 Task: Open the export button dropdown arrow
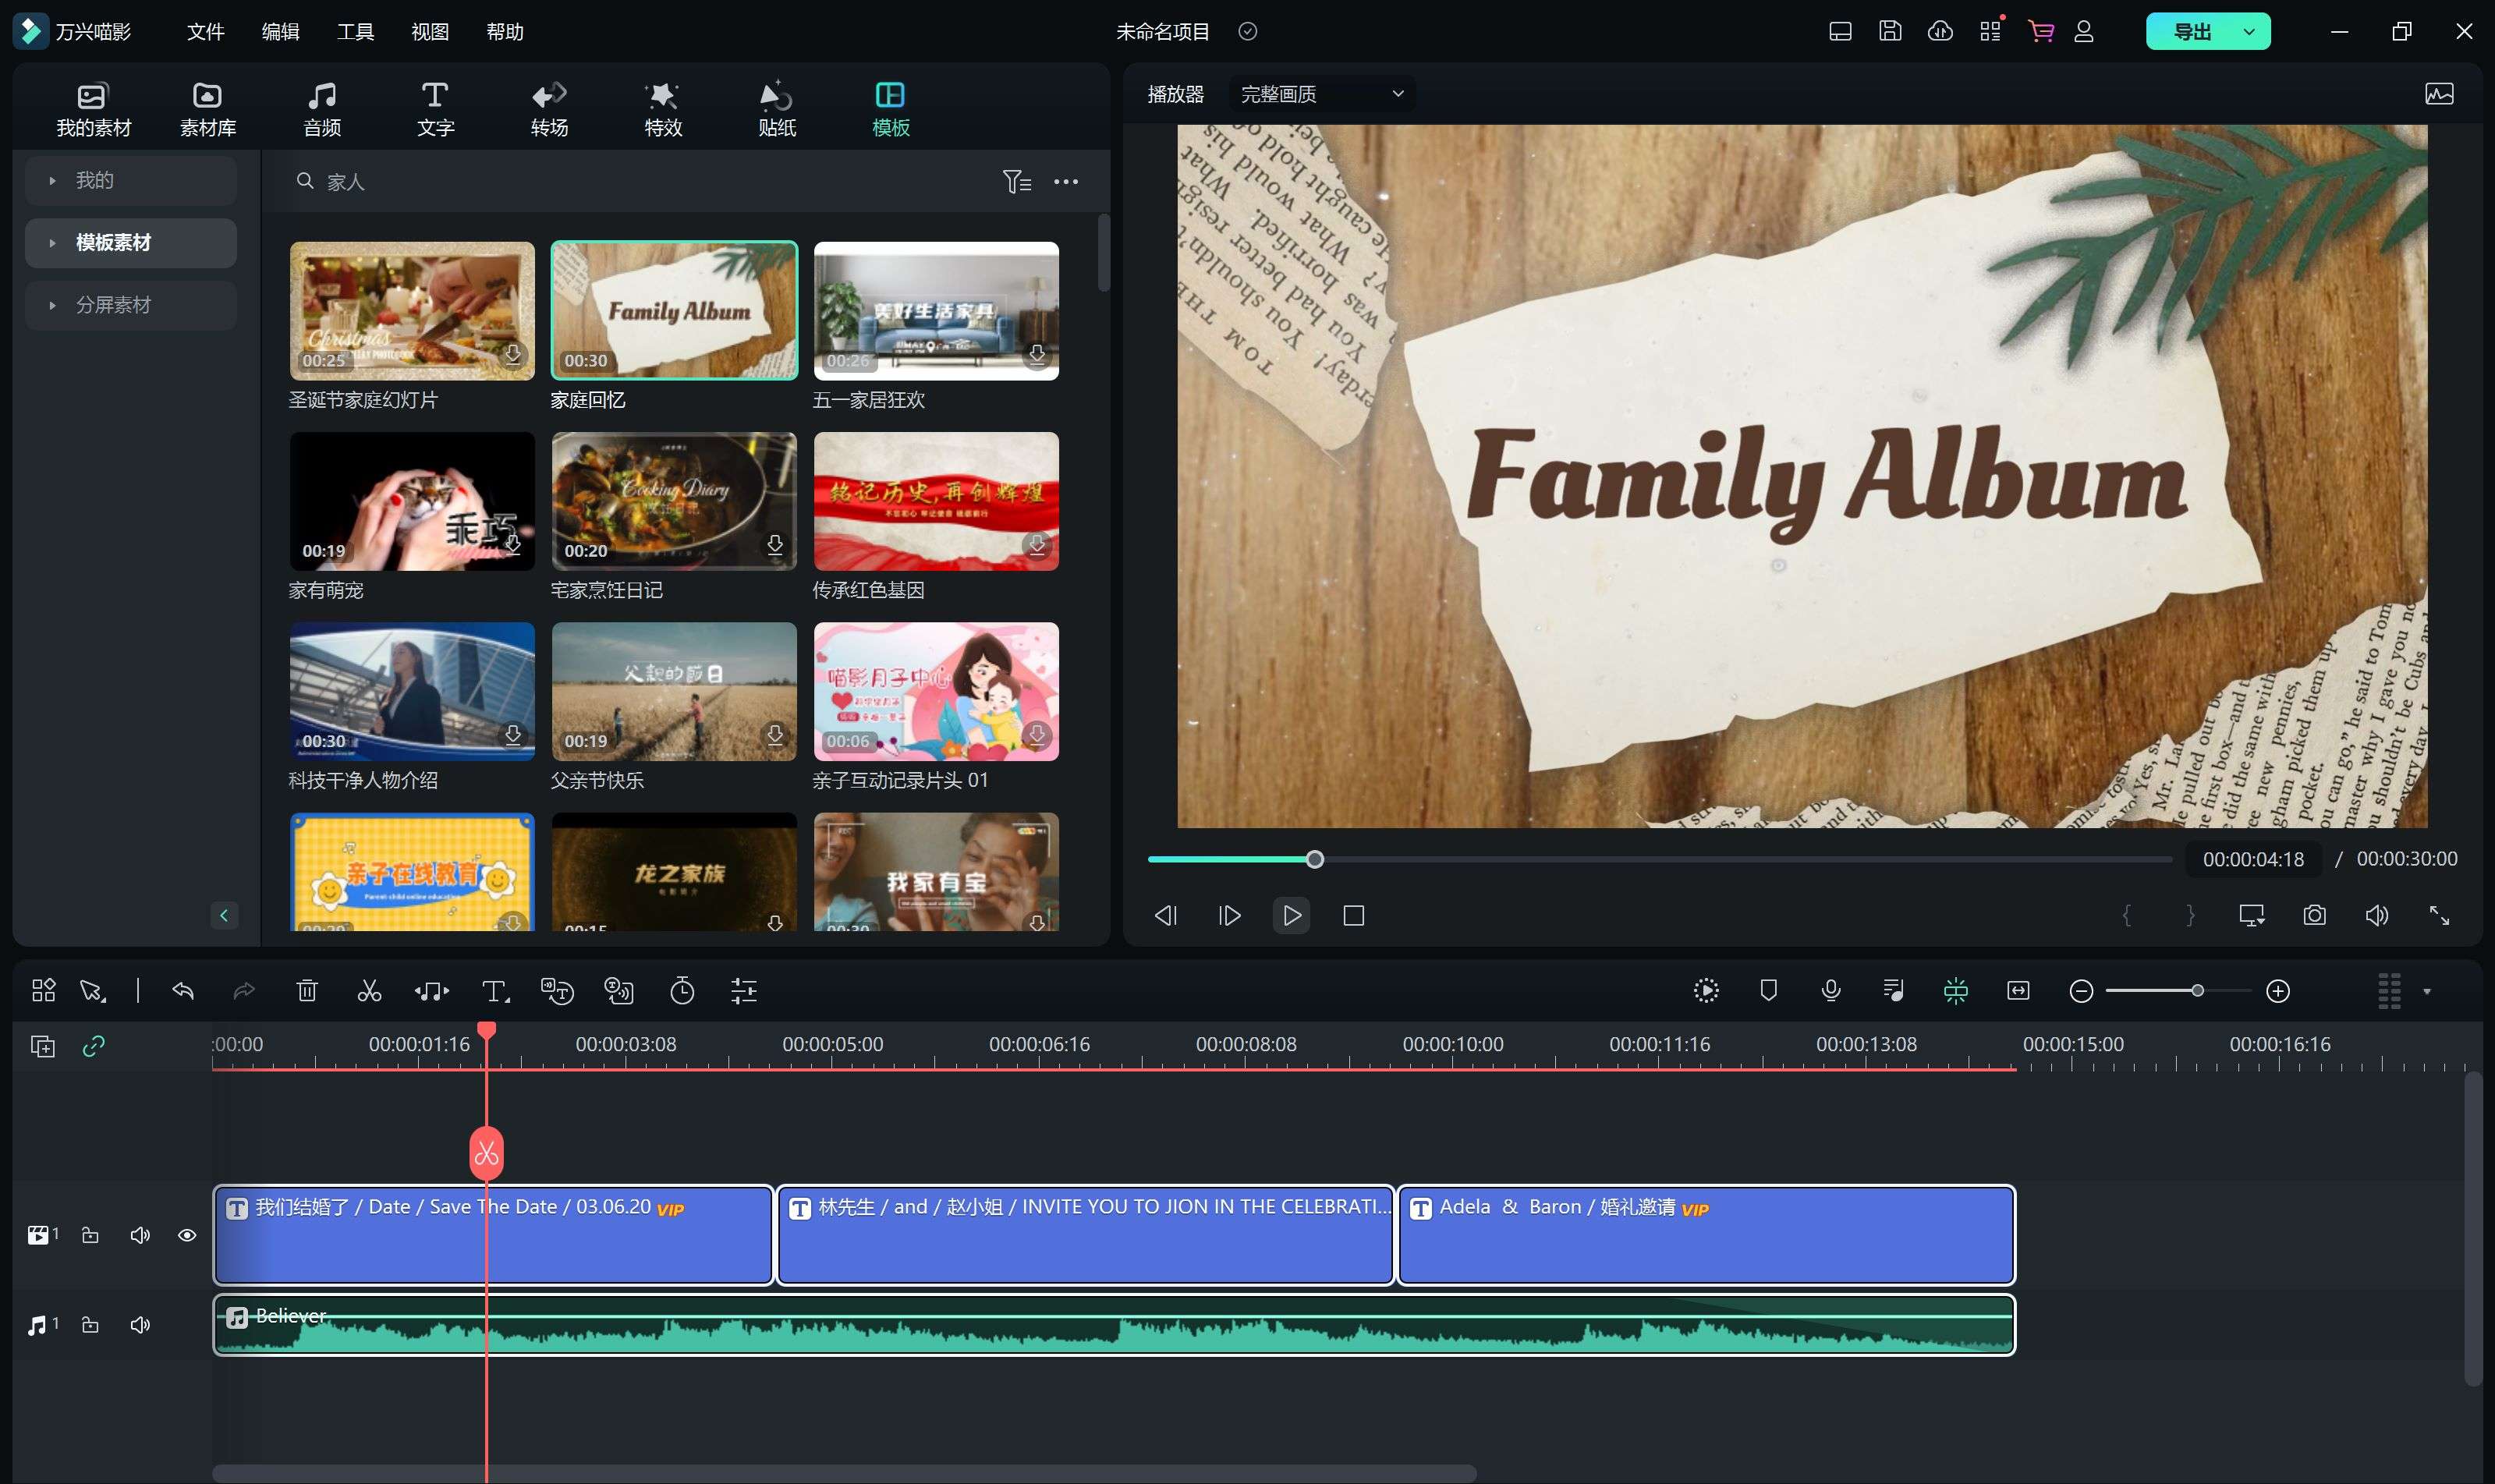2249,32
